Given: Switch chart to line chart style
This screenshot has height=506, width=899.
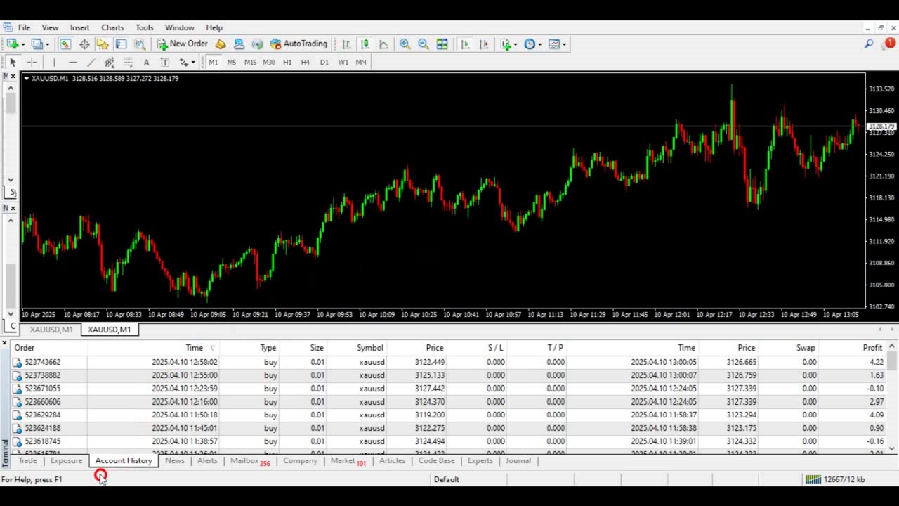Looking at the screenshot, I should pos(383,44).
